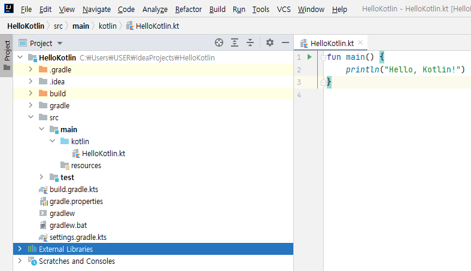Click the External Libraries icon
Screen dimensions: 471x271
point(32,249)
